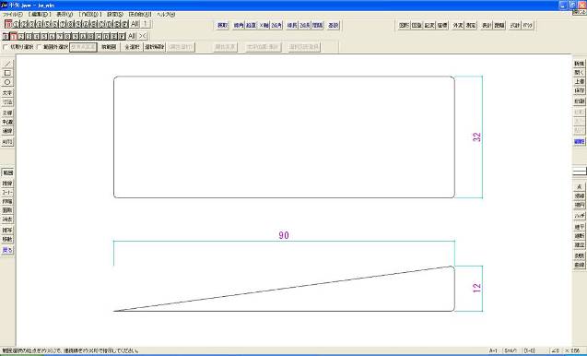Toggle layer 0 in the layer bar
The image size is (587, 356).
pos(6,36)
